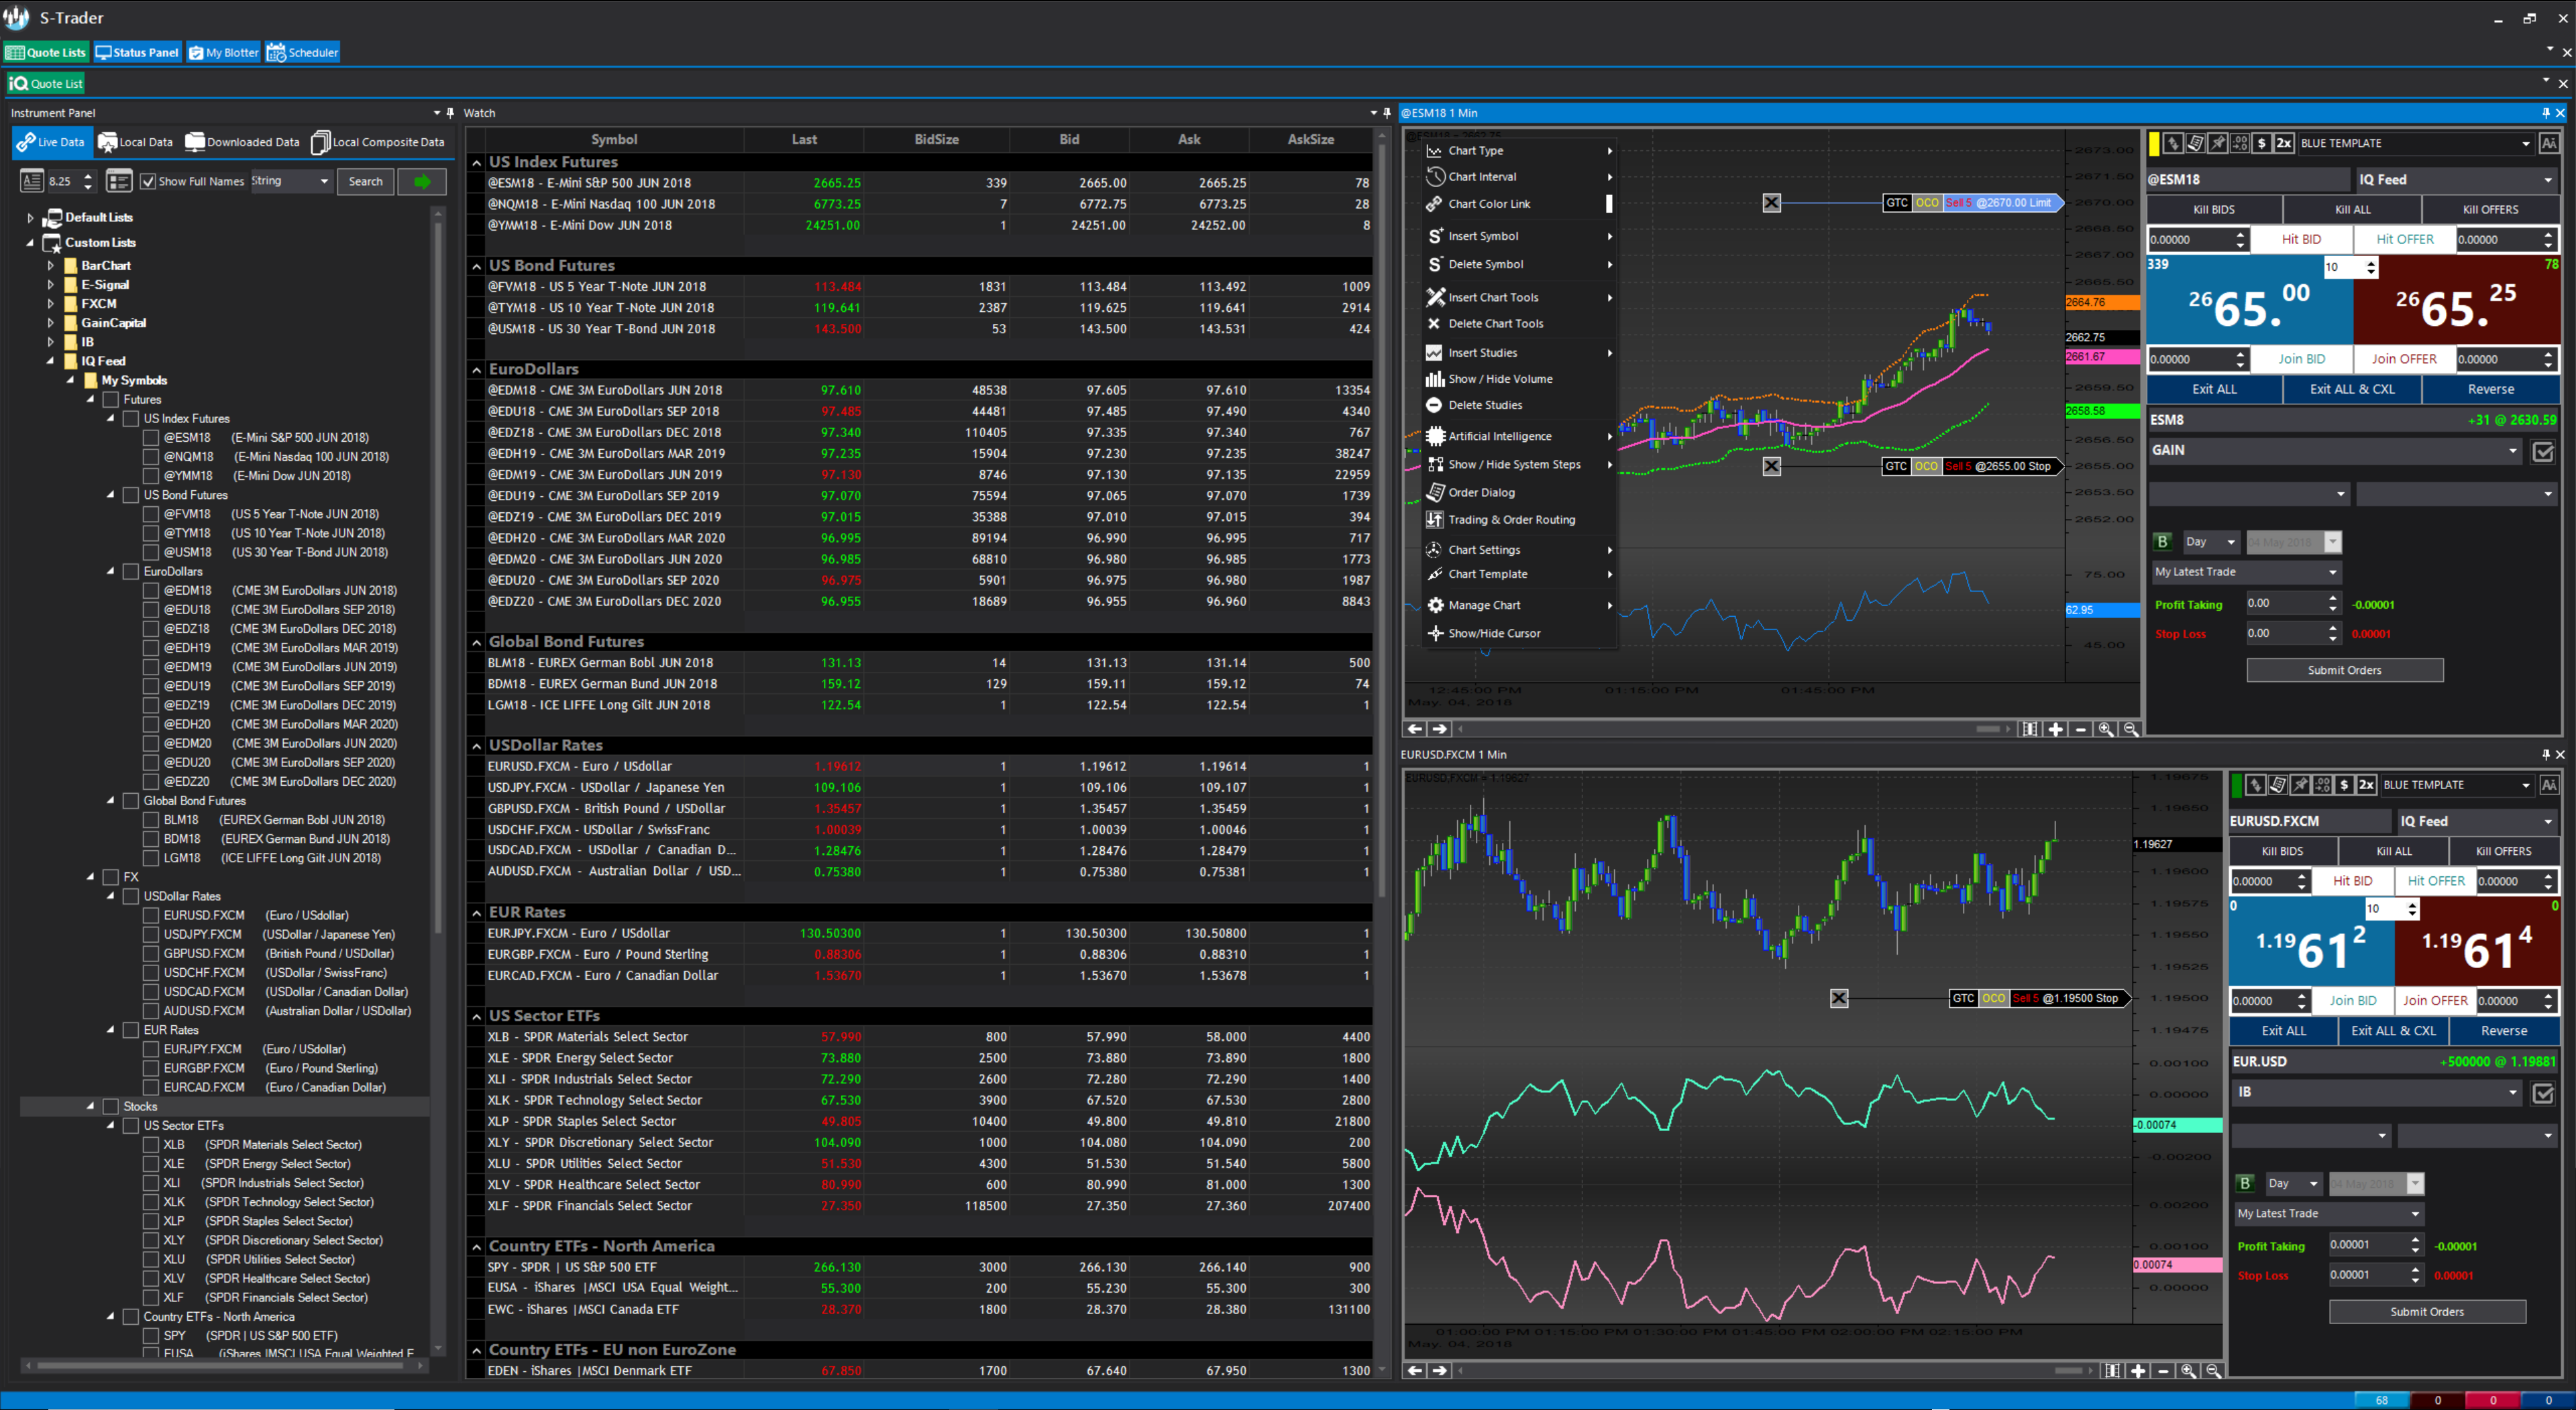Switch to the Status Panel tab
Image resolution: width=2576 pixels, height=1410 pixels.
pos(138,53)
